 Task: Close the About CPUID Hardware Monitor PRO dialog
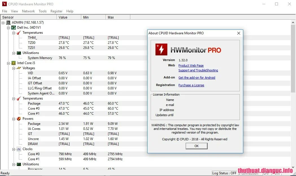[239, 33]
